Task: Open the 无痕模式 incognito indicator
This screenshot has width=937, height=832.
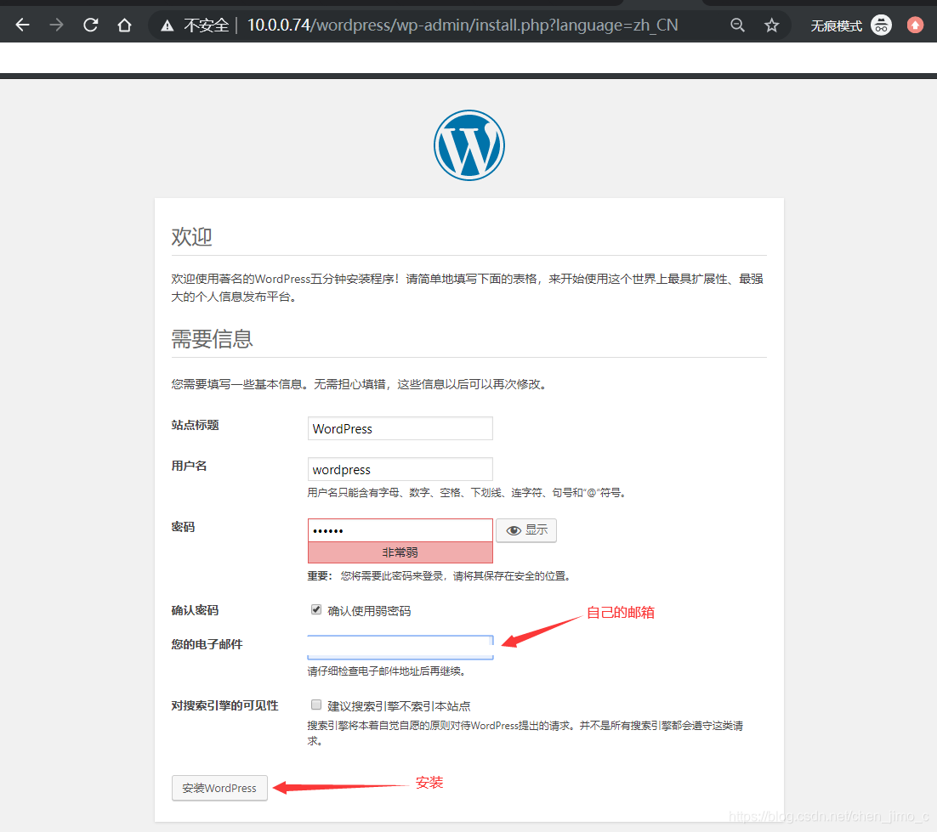Action: (851, 25)
